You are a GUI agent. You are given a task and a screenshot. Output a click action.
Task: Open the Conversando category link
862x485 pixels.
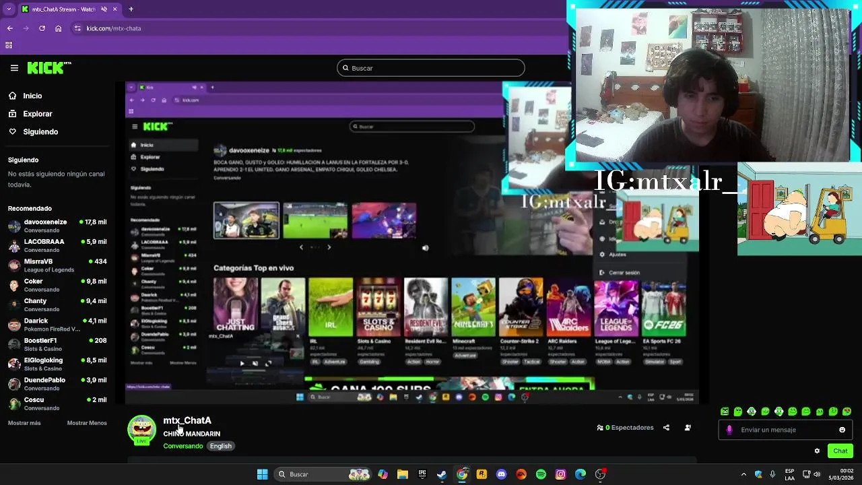[183, 446]
